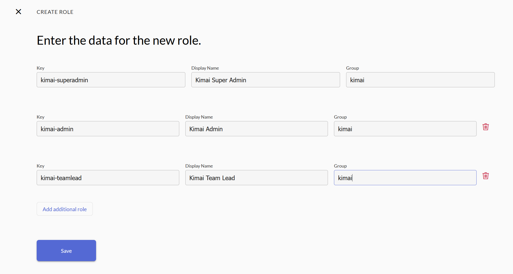Click the Key label above kimai-superadmin
Viewport: 513px width, 274px height.
40,68
